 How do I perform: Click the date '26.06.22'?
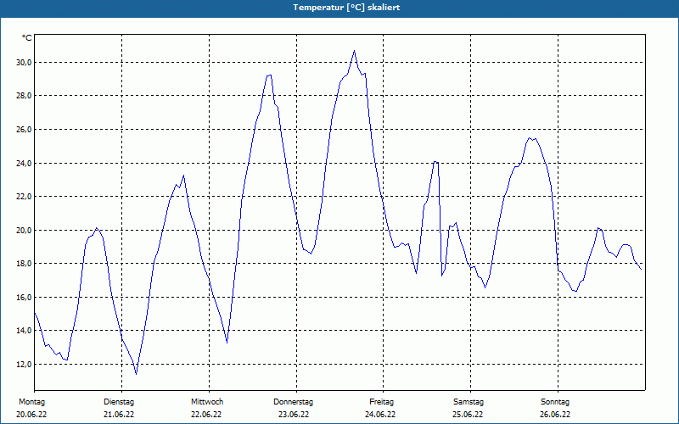click(x=556, y=415)
